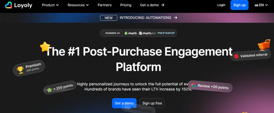
Task: Go to the Pricing page
Action: click(126, 5)
